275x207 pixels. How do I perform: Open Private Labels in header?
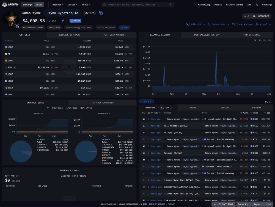[235, 5]
